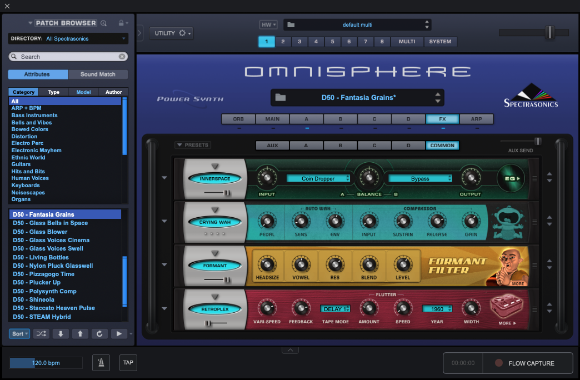This screenshot has height=380, width=580.
Task: Expand the panel with the upward chevron at bottom
Action: (x=291, y=350)
